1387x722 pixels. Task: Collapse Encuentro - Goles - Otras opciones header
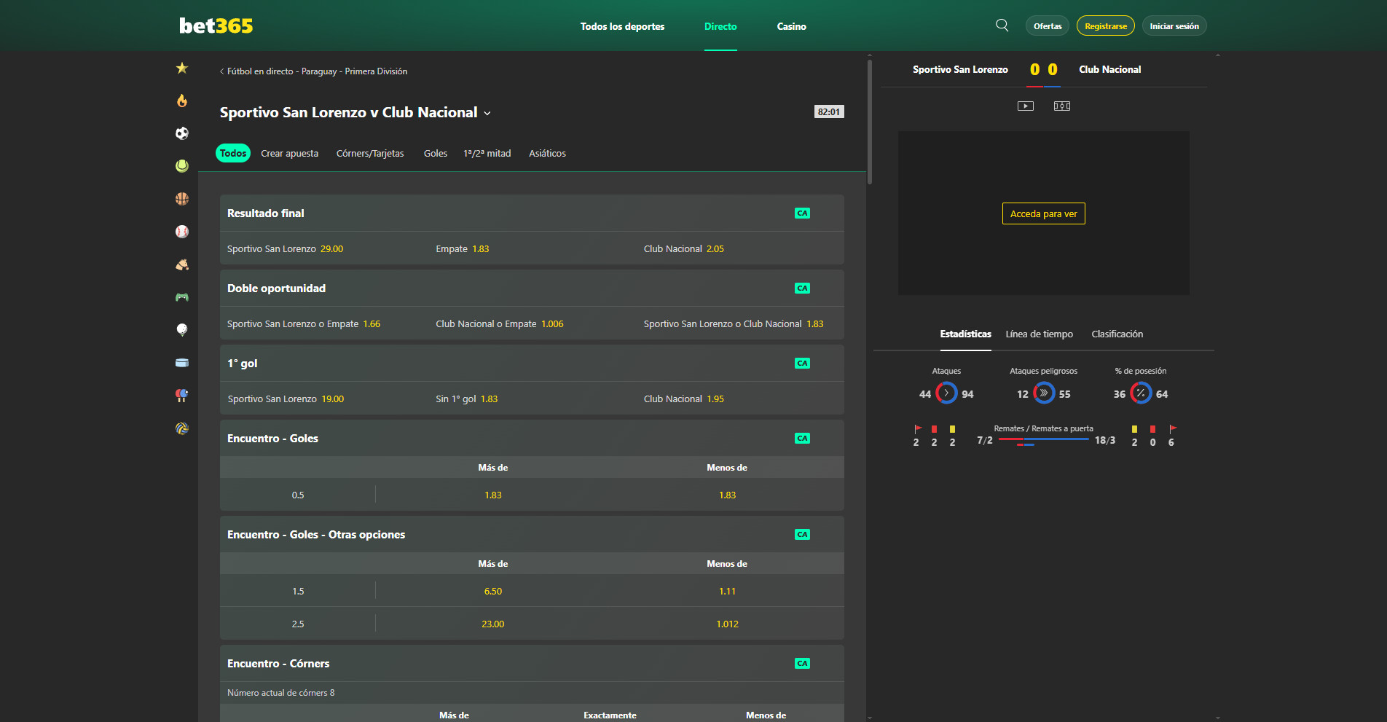click(532, 535)
